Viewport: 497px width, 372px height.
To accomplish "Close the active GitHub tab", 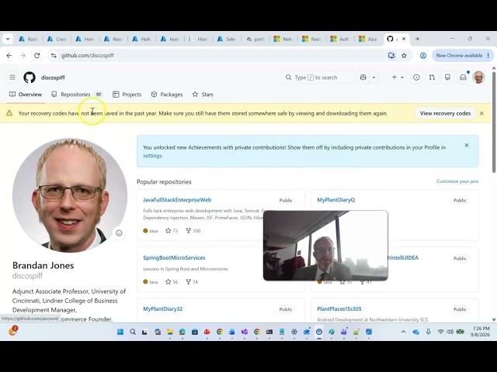I will click(404, 39).
